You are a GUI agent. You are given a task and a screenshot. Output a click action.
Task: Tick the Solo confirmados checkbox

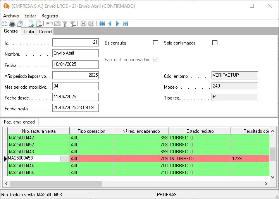215,43
